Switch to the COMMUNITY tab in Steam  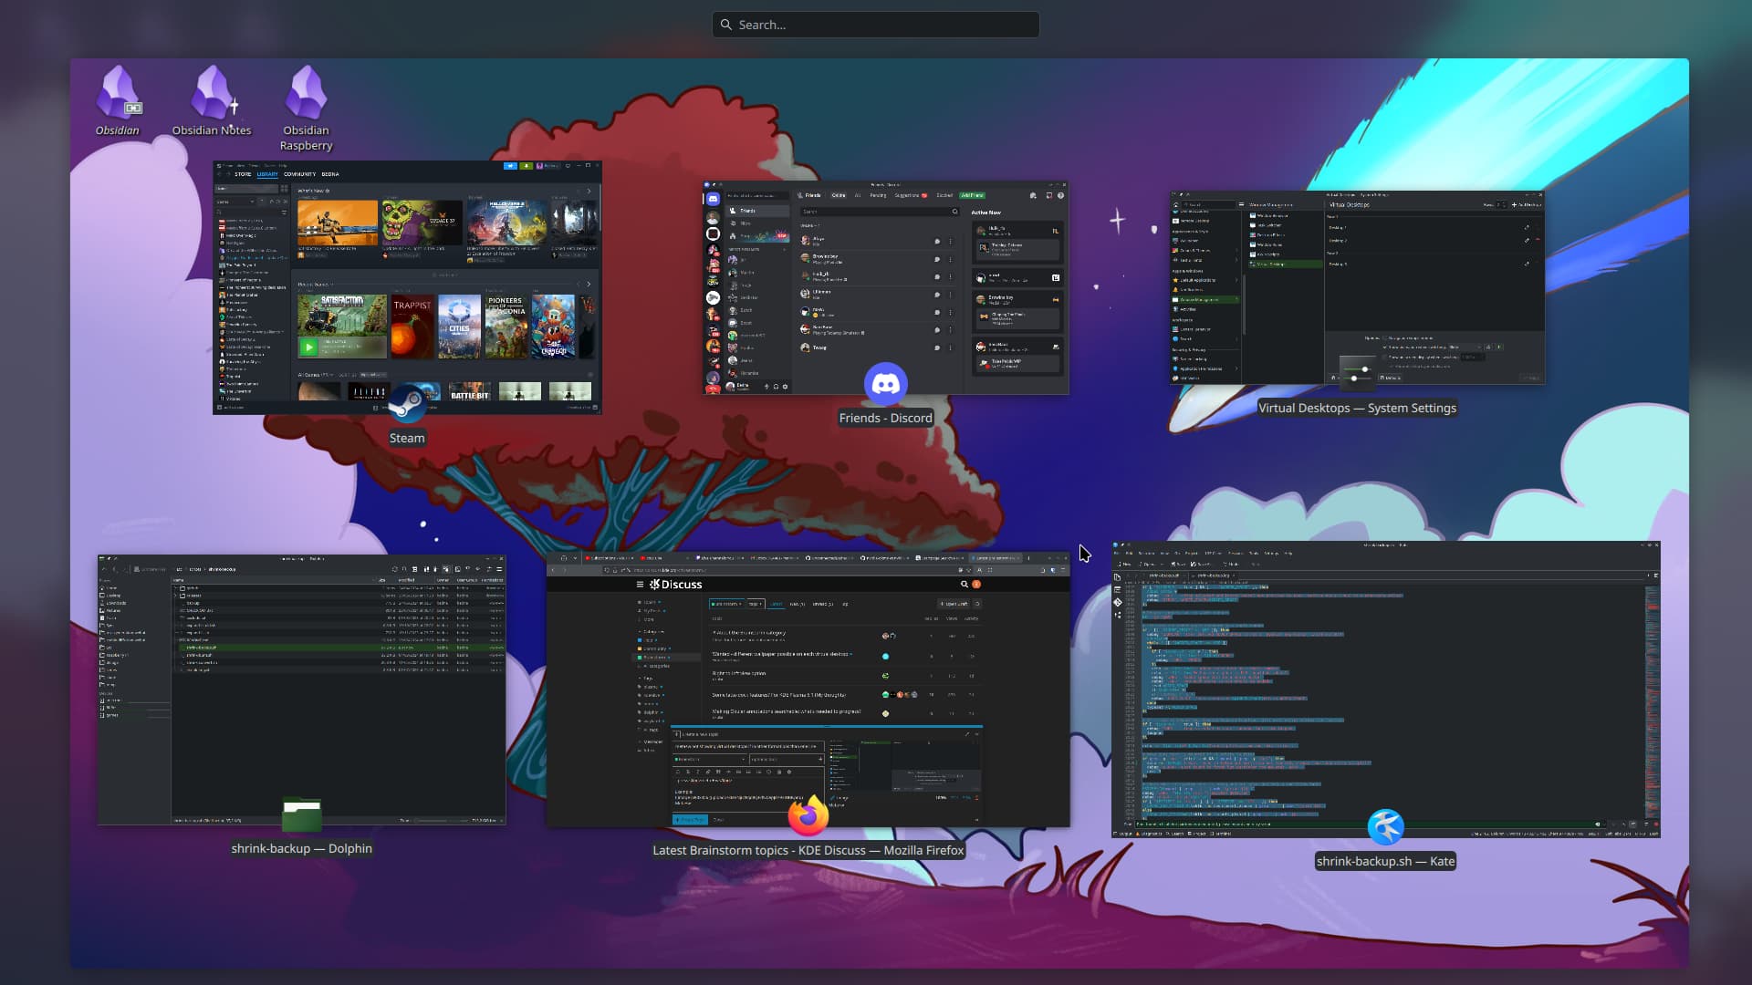[x=299, y=174]
